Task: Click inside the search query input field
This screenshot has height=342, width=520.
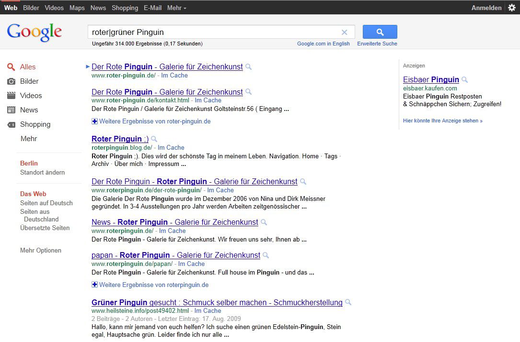Action: point(216,32)
